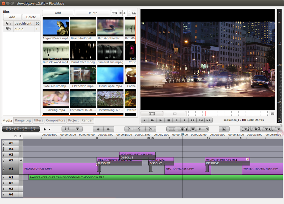Open the titler tool button
The width and height of the screenshot is (284, 204).
click(78, 129)
